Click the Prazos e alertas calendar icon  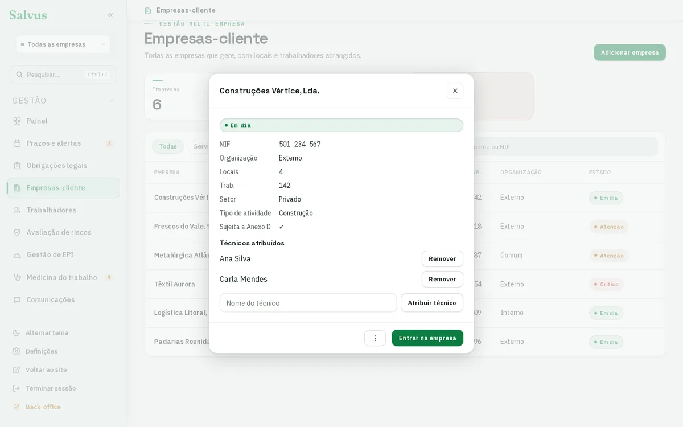click(17, 143)
